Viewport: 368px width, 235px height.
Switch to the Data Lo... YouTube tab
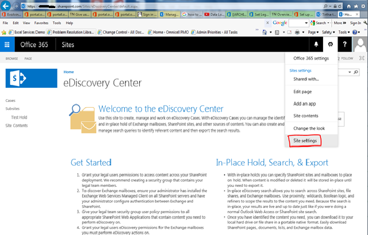pyautogui.click(x=214, y=14)
